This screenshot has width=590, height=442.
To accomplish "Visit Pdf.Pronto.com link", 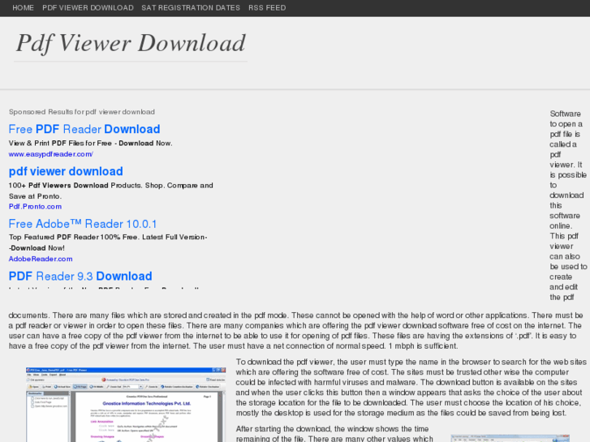I will pyautogui.click(x=35, y=206).
